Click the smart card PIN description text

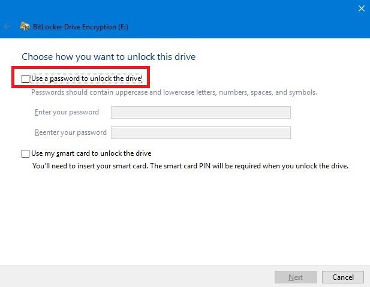190,166
